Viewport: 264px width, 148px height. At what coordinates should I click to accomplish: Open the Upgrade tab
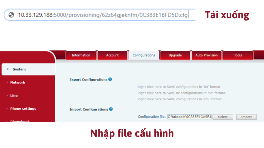click(x=175, y=55)
